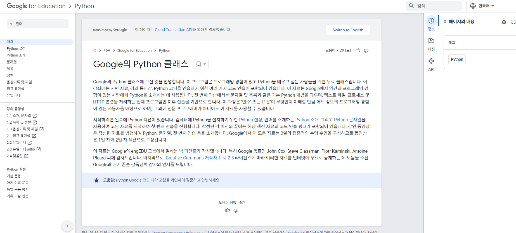Click Python breadcrumb link
516x233 pixels.
pyautogui.click(x=164, y=51)
